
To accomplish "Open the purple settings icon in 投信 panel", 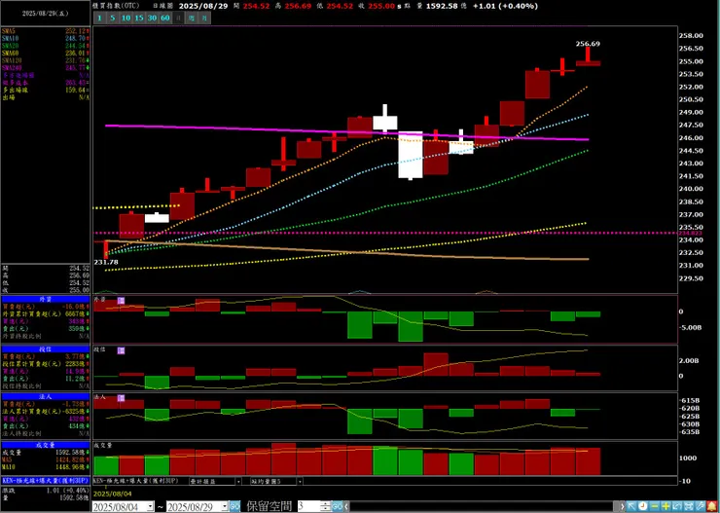I will pyautogui.click(x=122, y=350).
